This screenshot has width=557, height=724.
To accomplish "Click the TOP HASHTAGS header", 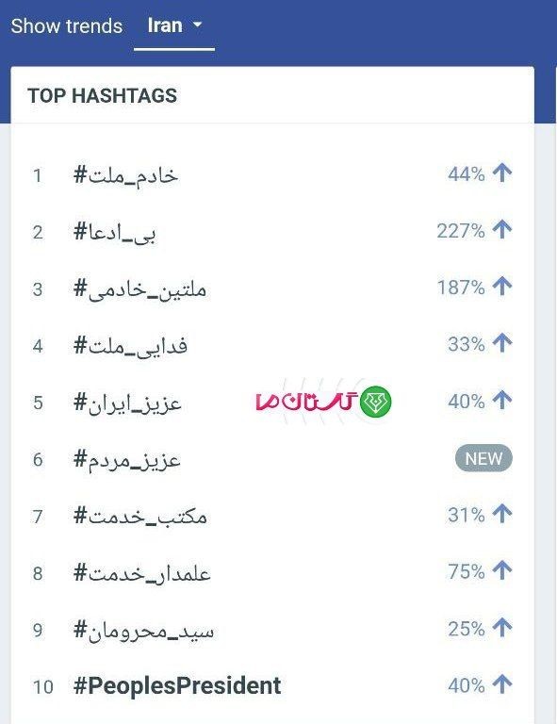I will 102,95.
